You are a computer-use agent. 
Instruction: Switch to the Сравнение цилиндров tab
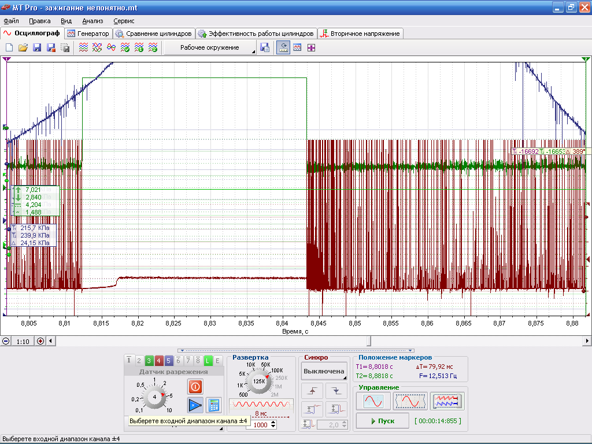[154, 34]
